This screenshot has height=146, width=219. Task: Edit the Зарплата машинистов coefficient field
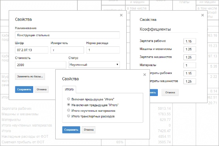click(x=190, y=57)
